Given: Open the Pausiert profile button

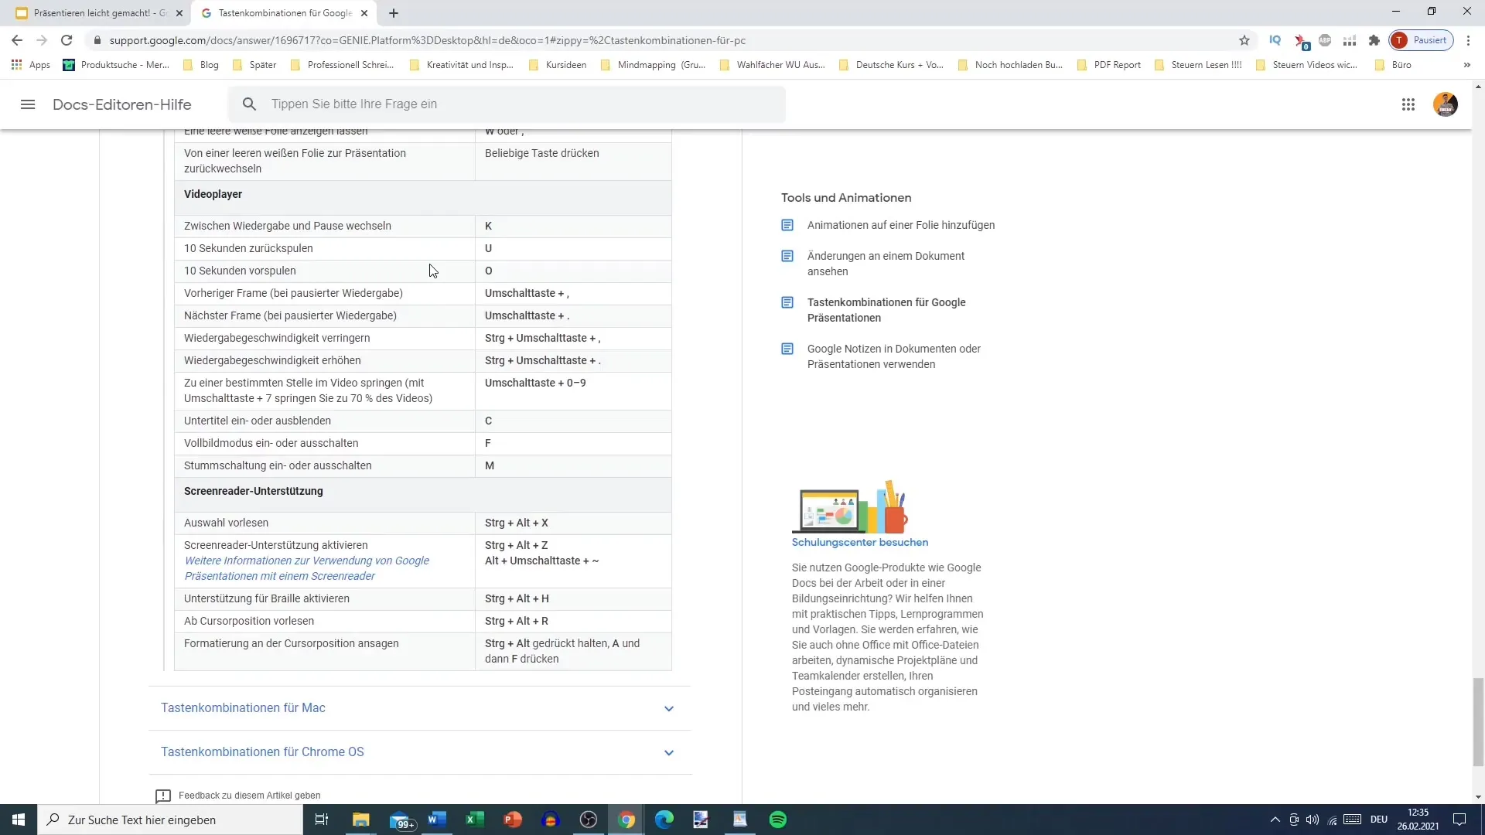Looking at the screenshot, I should tap(1422, 40).
